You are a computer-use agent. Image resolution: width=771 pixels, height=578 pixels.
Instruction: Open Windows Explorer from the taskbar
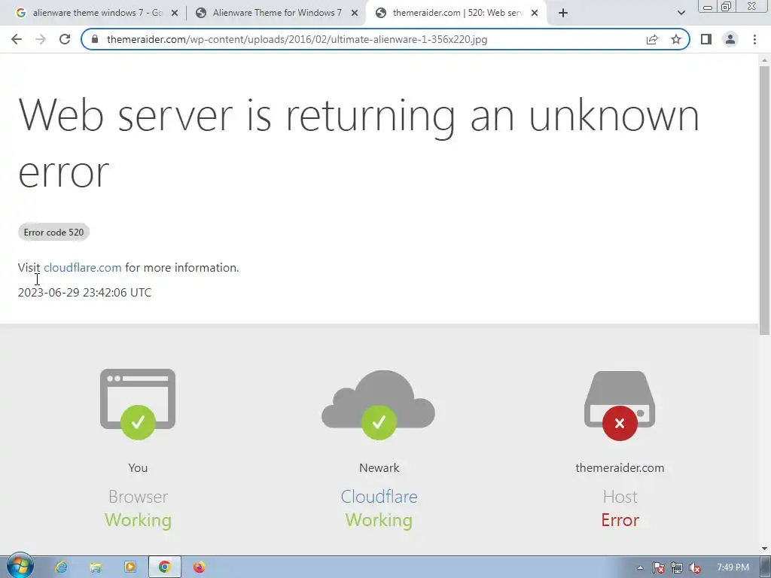[96, 567]
